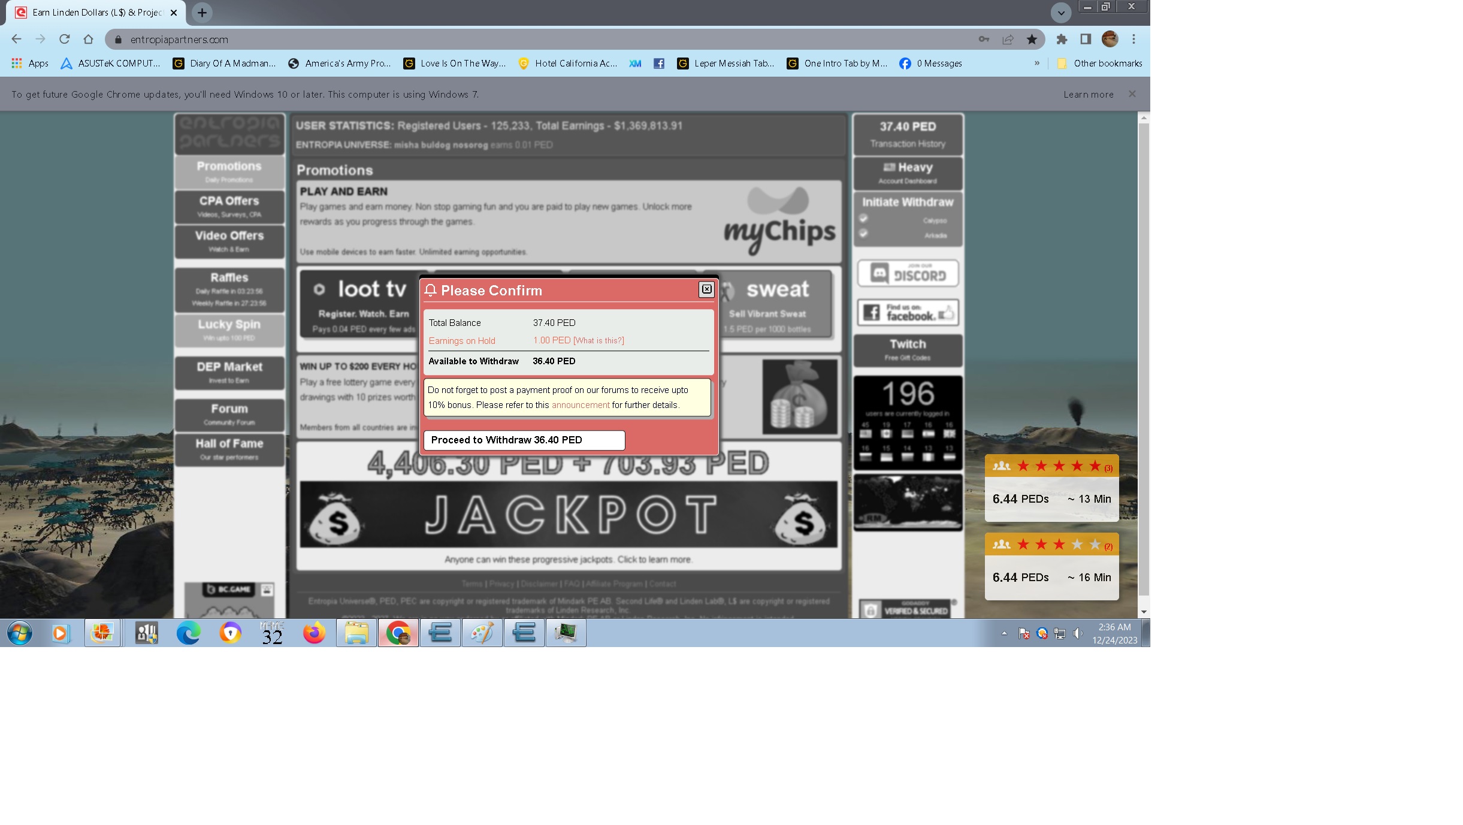Proceed to Withdraw 36.40 PED
The image size is (1463, 825).
[x=524, y=440]
